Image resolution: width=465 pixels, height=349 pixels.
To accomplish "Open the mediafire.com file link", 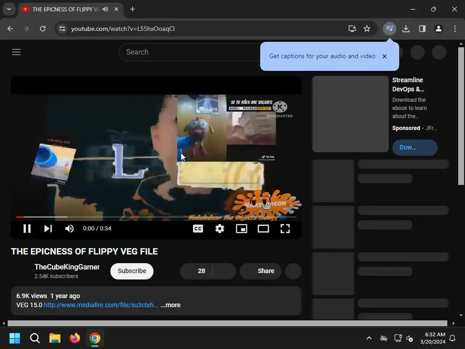I will click(x=101, y=305).
